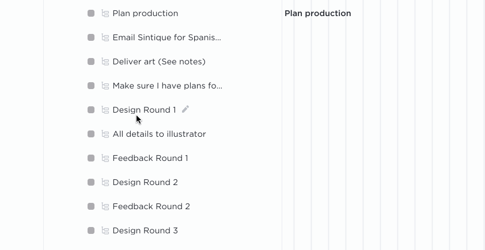
Task: Click subtask icon next to Design Round 2
Action: pyautogui.click(x=105, y=182)
